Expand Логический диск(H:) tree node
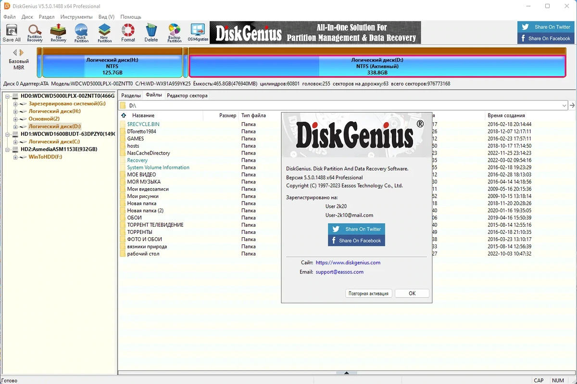The height and width of the screenshot is (384, 577). tap(15, 111)
